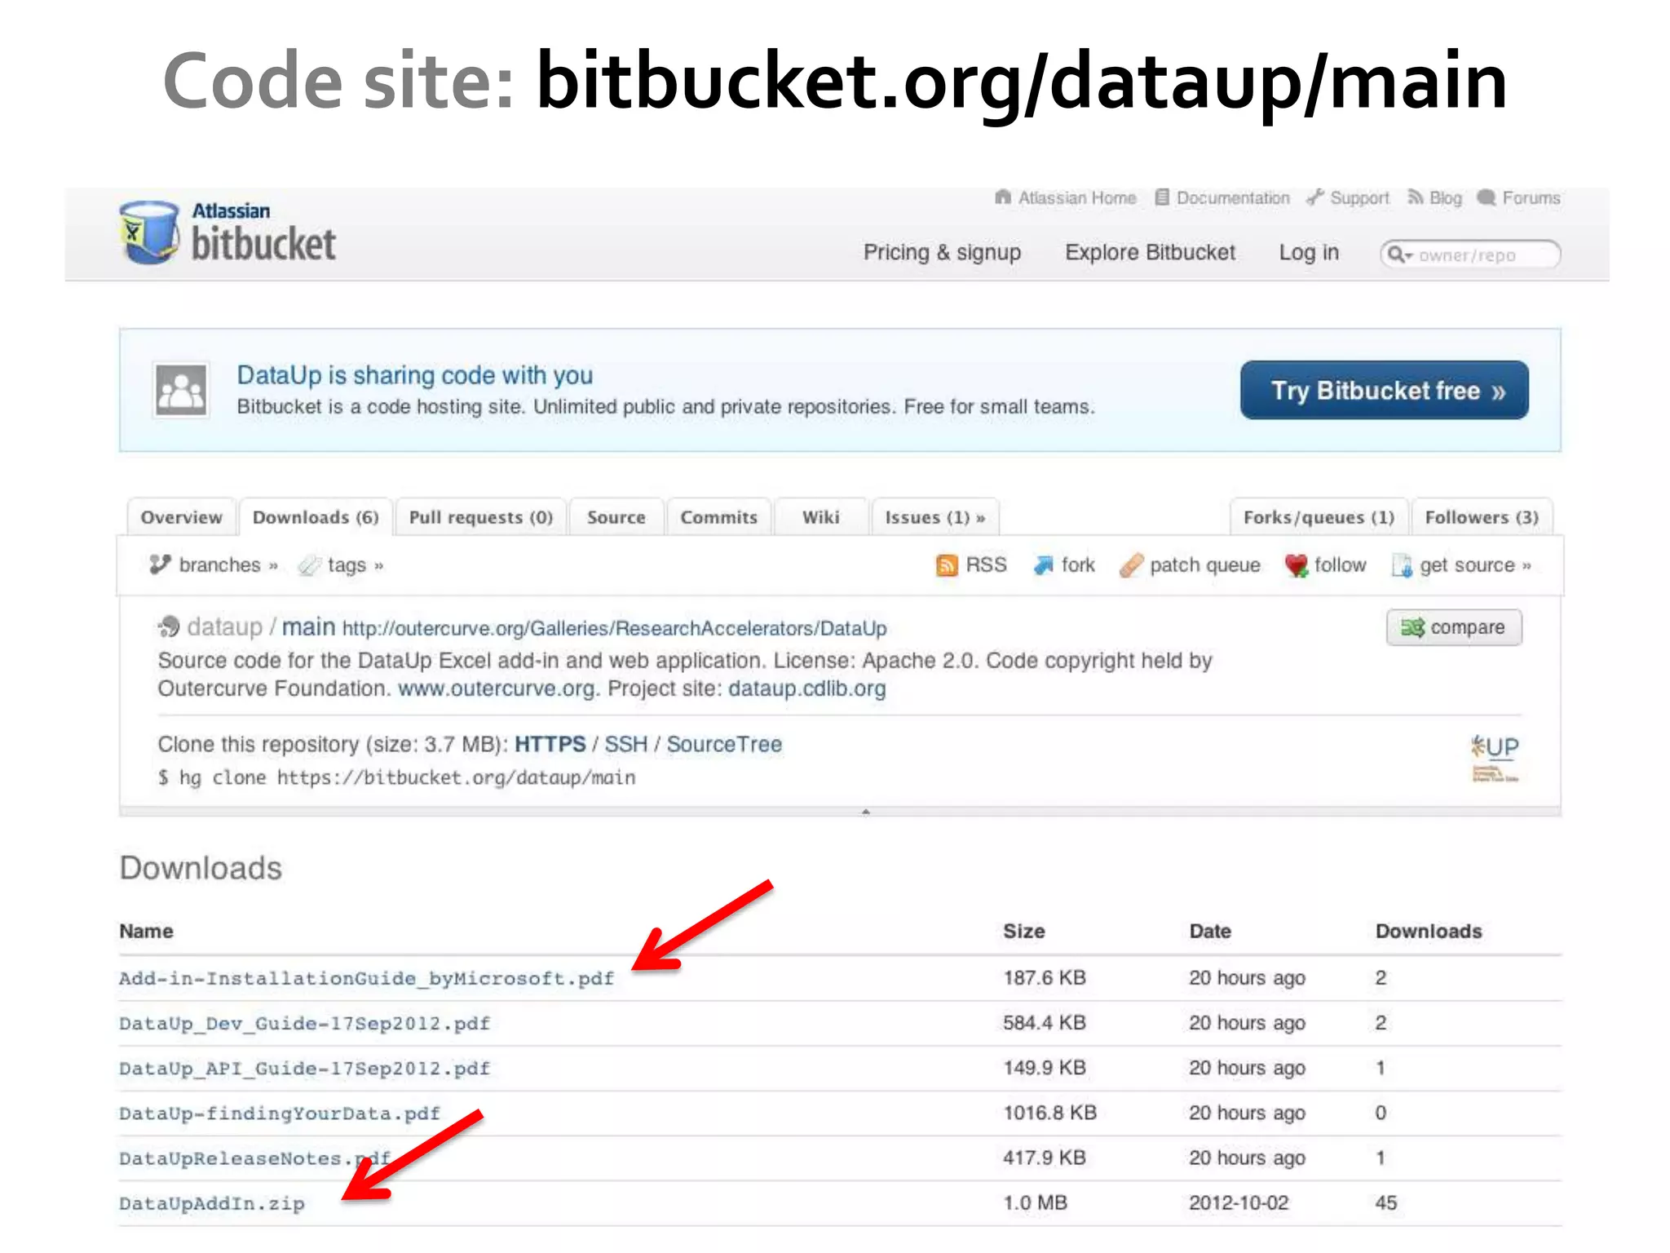Open Pricing & signup link

click(x=942, y=253)
